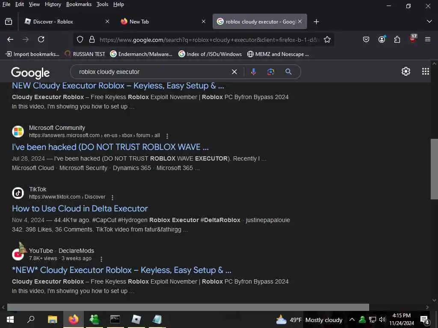The height and width of the screenshot is (328, 438).
Task: Open the MEMZ and Noescape bookmark
Action: click(278, 54)
